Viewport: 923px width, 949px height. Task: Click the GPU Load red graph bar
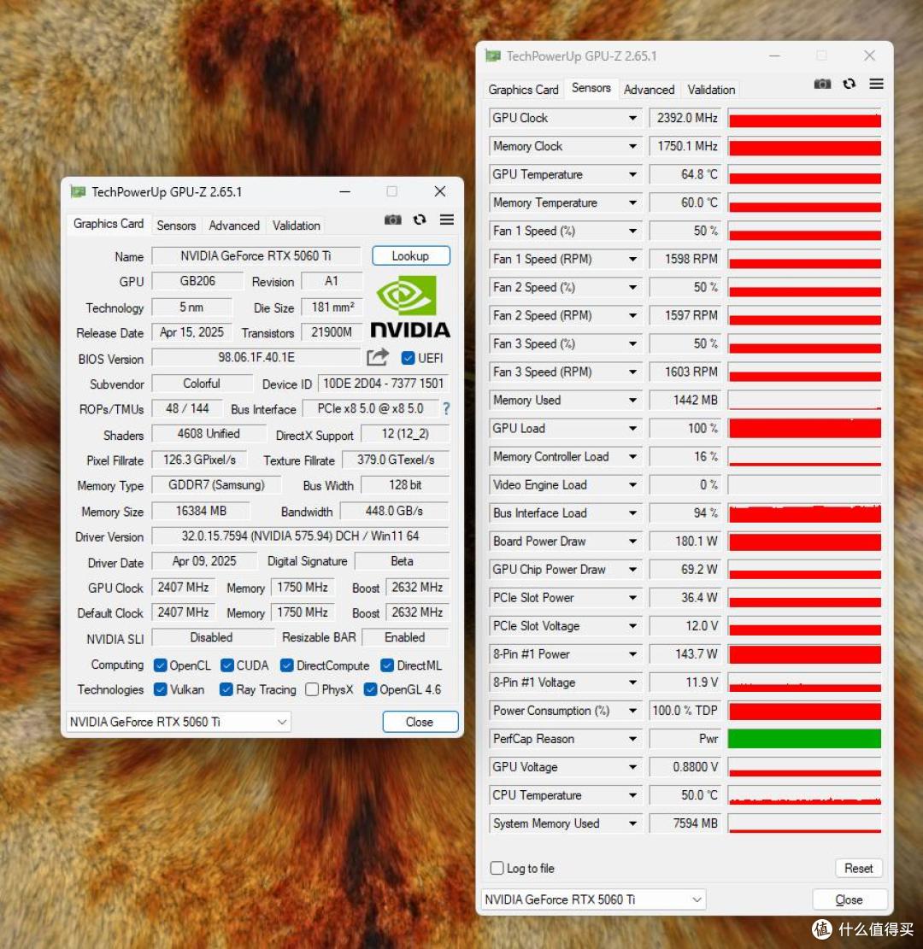804,429
